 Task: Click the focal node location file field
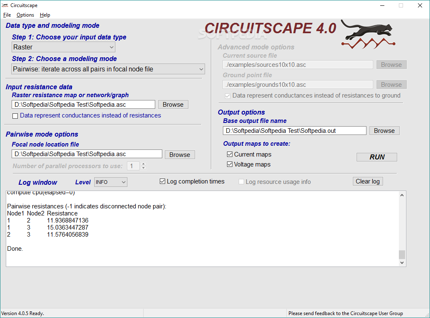pyautogui.click(x=87, y=154)
